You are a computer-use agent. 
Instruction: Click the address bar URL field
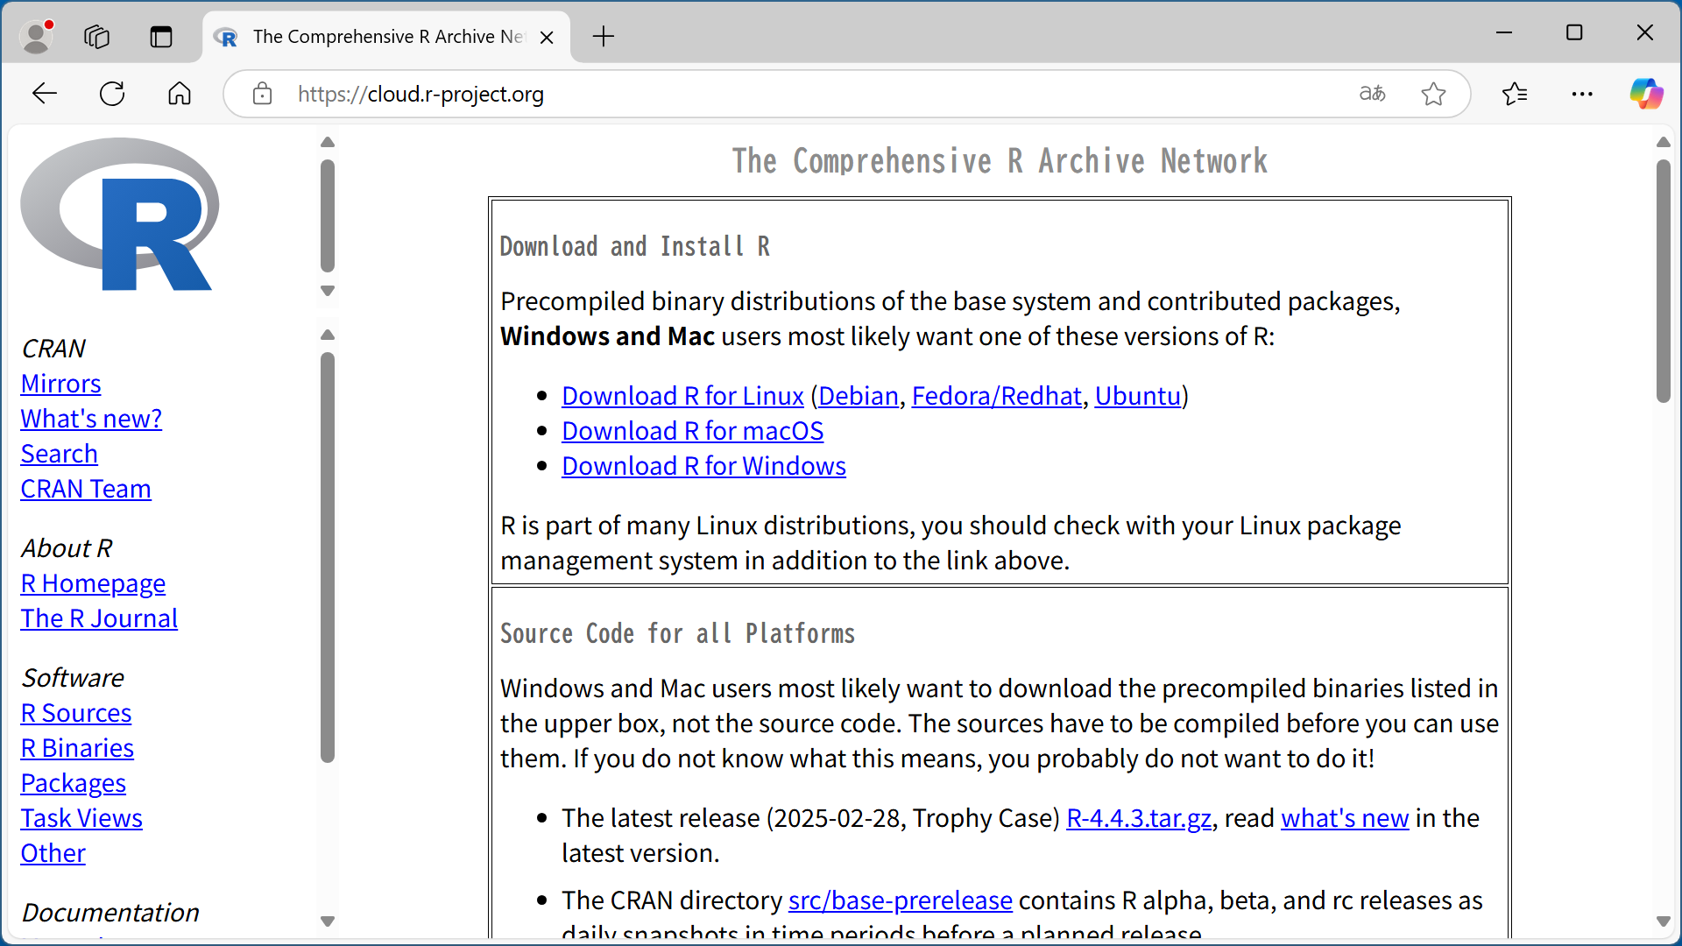pyautogui.click(x=788, y=94)
